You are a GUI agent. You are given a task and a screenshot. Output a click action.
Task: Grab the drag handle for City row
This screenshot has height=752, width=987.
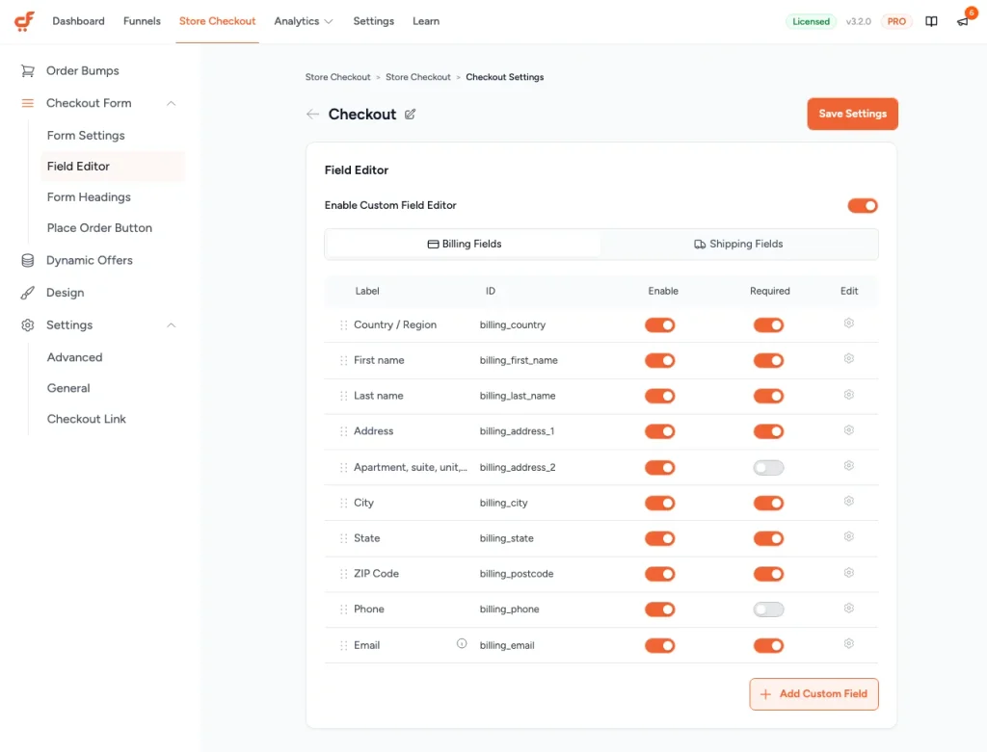[344, 503]
